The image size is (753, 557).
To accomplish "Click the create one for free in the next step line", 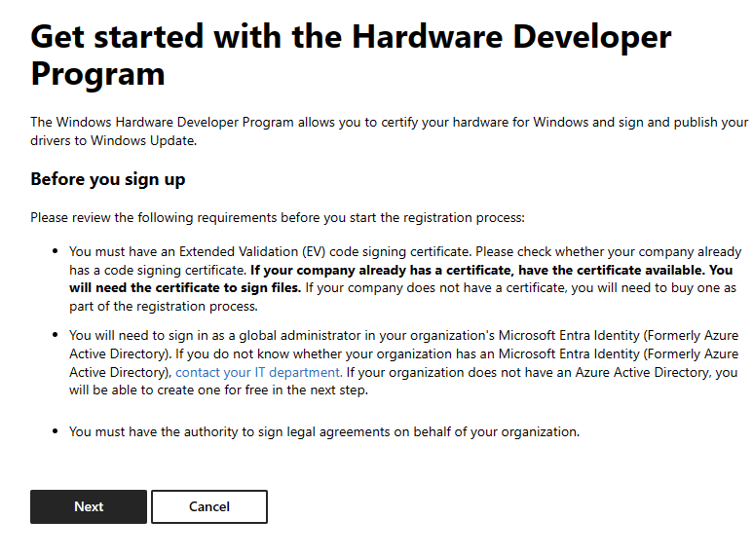I will 218,390.
